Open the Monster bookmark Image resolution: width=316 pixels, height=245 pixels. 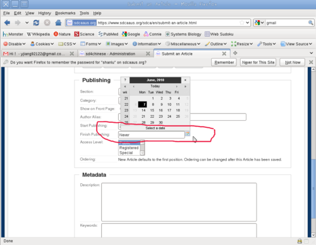(x=13, y=34)
